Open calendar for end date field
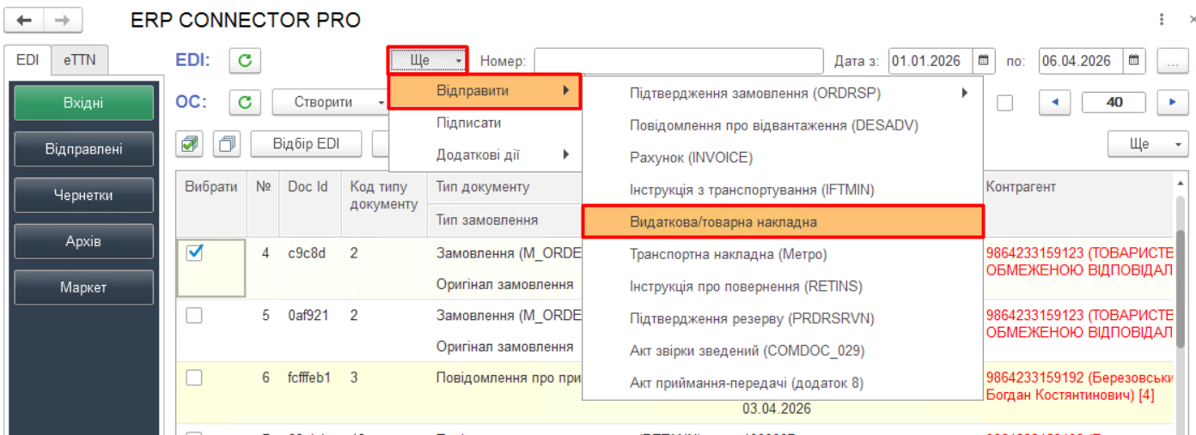Screen dimensions: 1196x435 1135,61
